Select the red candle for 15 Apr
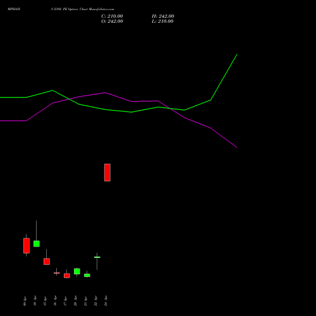This screenshot has height=316, width=316. (47, 262)
